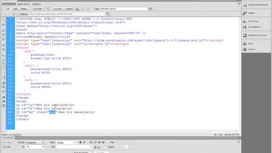Click the Preview in Browser globe icon
The width and height of the screenshot is (272, 153).
click(77, 9)
